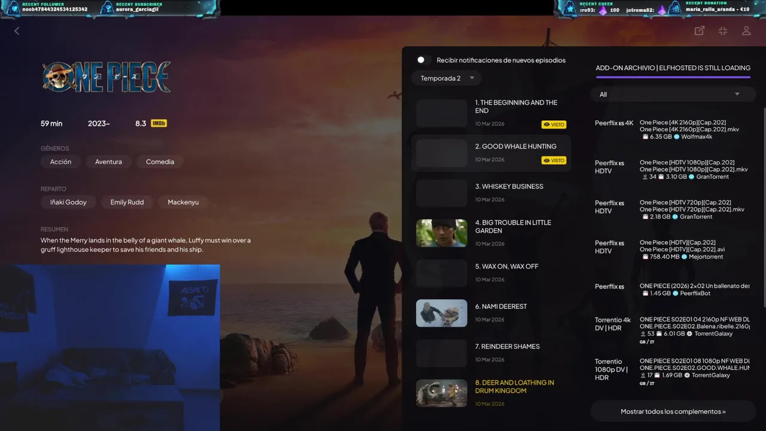Open the Temporada 2 season dropdown
The height and width of the screenshot is (431, 766).
click(x=446, y=78)
